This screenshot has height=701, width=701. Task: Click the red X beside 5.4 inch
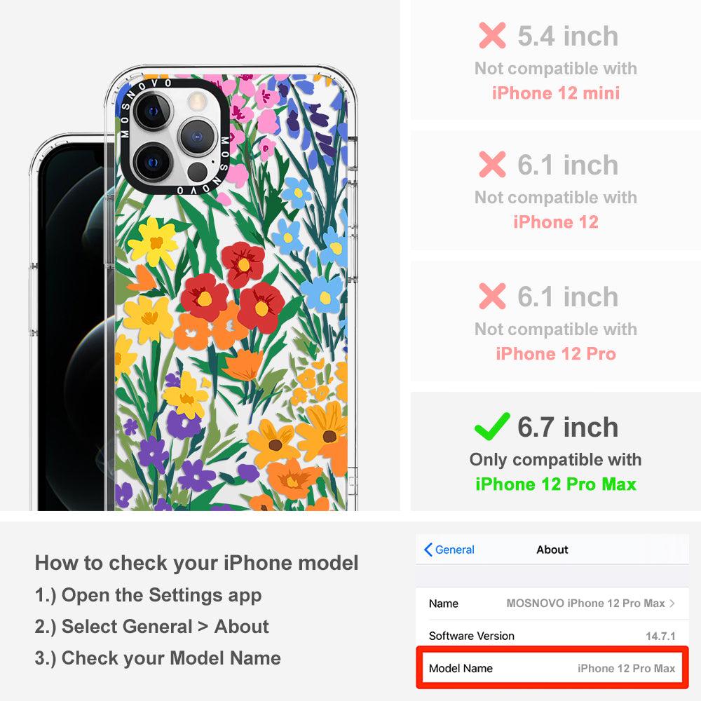(x=492, y=35)
